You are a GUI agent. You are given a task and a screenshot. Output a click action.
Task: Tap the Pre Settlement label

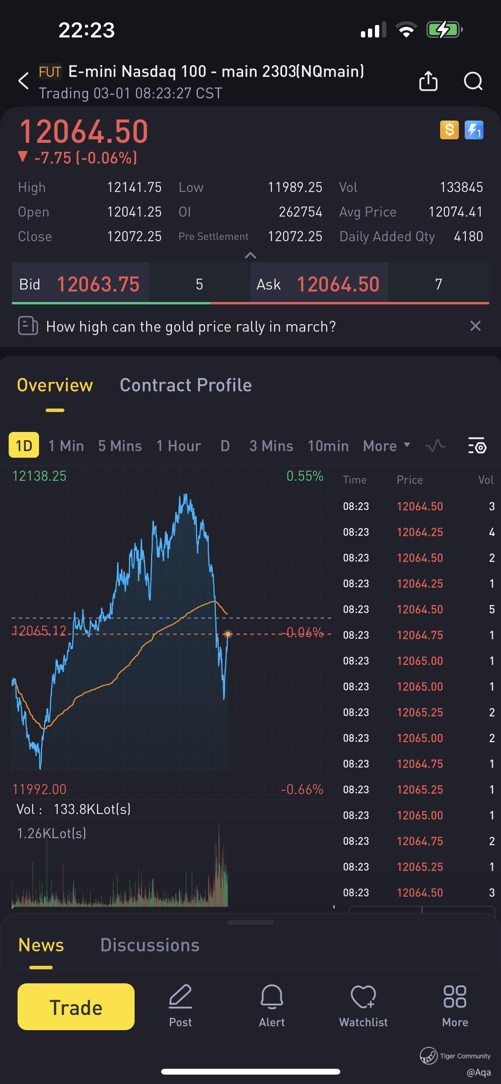pos(213,236)
